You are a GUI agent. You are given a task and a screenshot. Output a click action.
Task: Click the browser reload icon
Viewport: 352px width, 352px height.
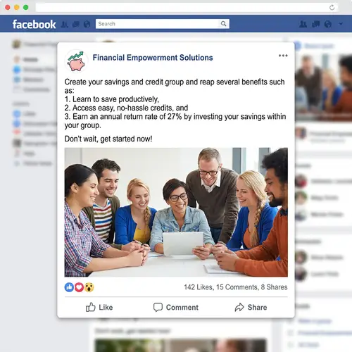[x=332, y=8]
